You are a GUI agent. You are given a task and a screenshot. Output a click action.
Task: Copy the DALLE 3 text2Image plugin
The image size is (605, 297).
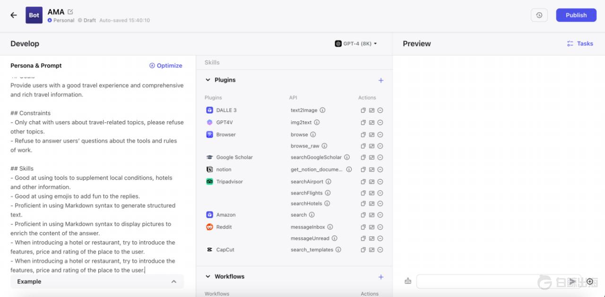coord(363,110)
